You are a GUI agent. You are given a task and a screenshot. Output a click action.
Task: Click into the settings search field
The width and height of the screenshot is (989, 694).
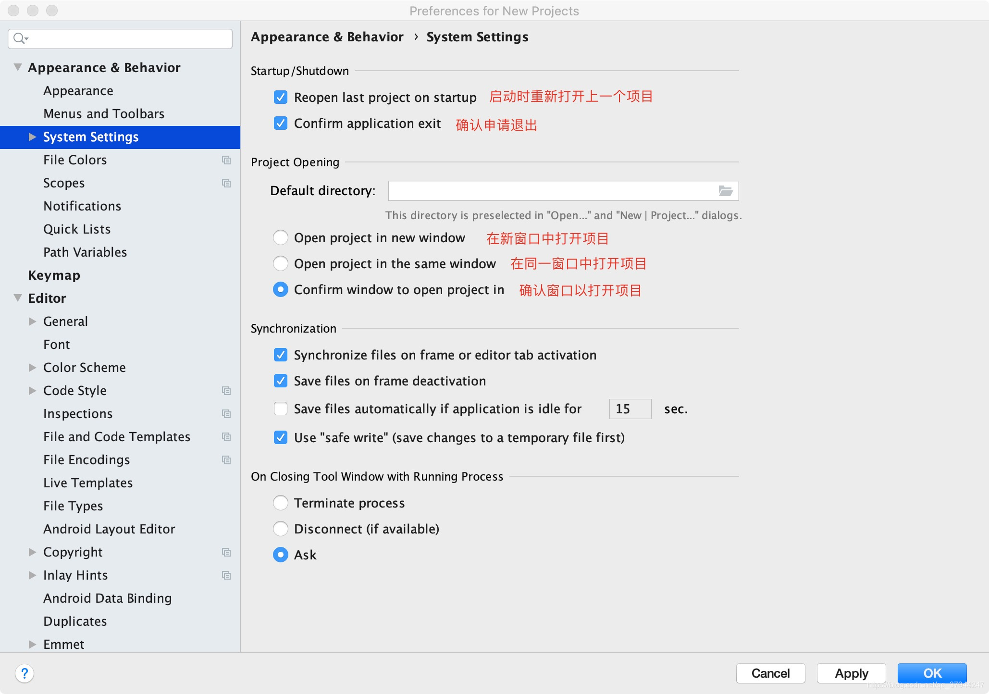[x=120, y=38]
